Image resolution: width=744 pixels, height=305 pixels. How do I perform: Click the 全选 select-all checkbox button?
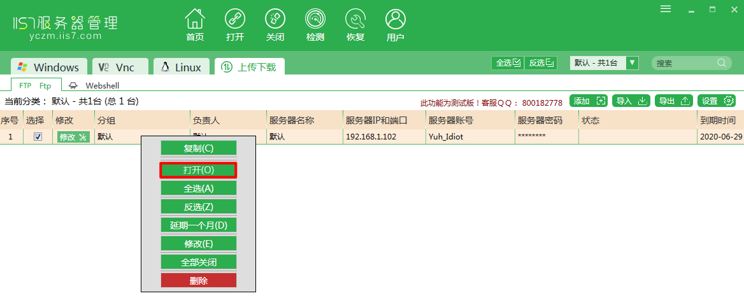[508, 62]
